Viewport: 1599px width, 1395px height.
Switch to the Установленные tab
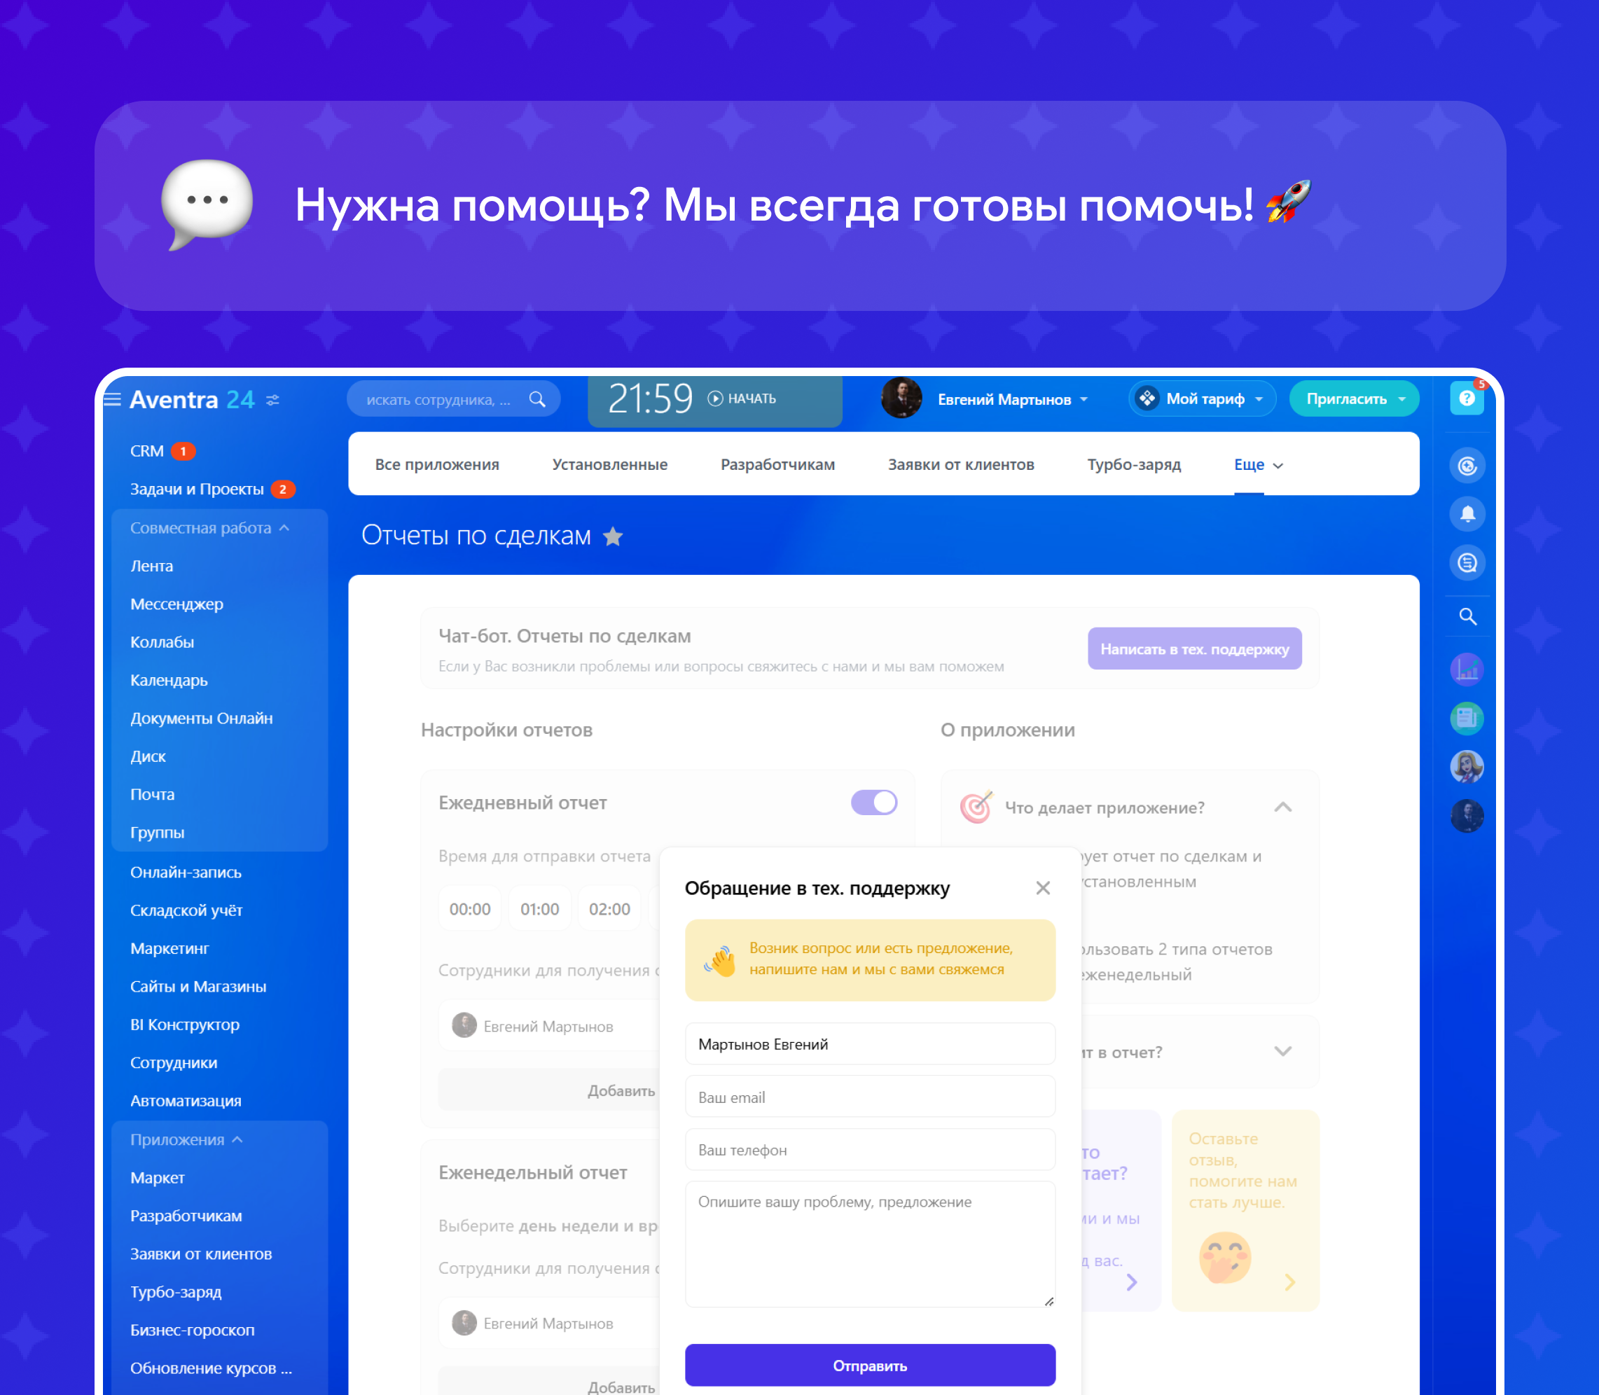coord(609,465)
